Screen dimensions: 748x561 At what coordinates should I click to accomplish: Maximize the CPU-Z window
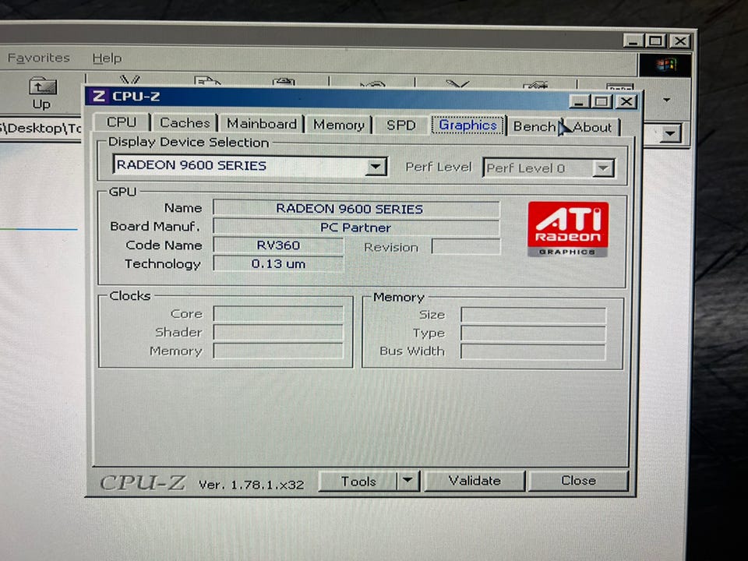(x=602, y=101)
